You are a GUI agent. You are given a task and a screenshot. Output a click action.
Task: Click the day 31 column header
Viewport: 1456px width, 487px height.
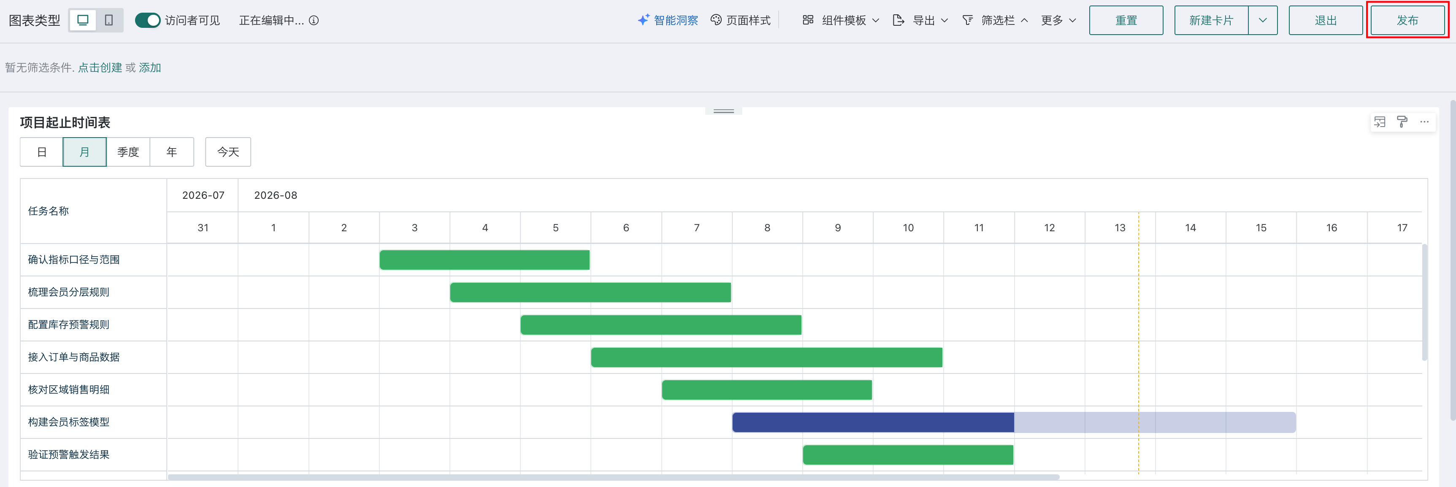tap(203, 228)
